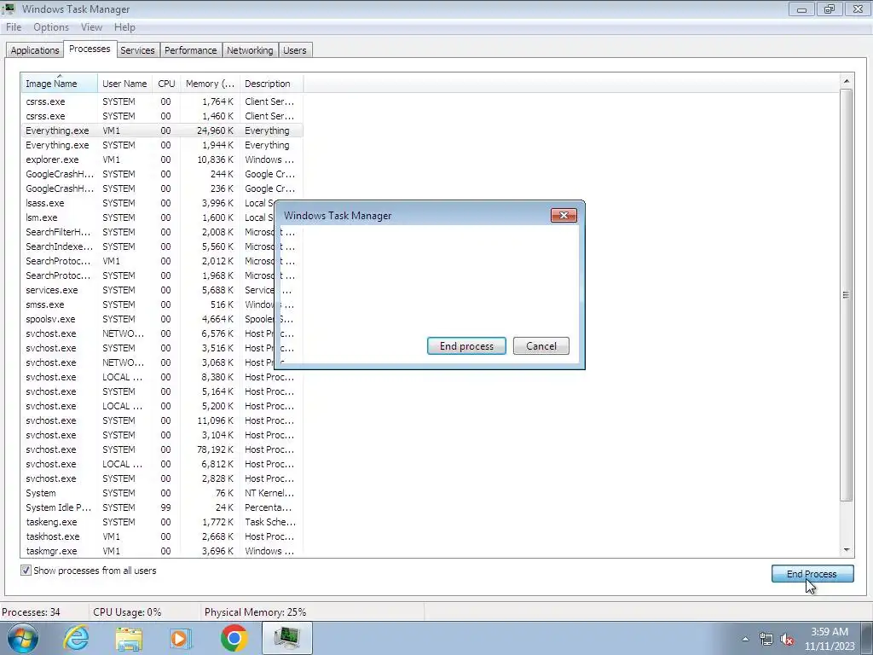Click Physical Memory: 25% in status bar
Viewport: 873px width, 655px height.
click(x=255, y=612)
